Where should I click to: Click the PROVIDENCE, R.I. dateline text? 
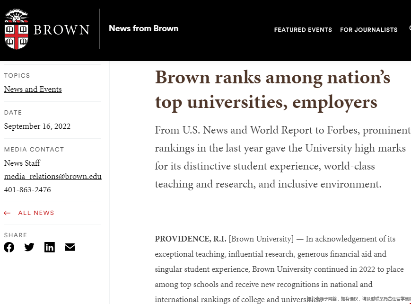191,239
